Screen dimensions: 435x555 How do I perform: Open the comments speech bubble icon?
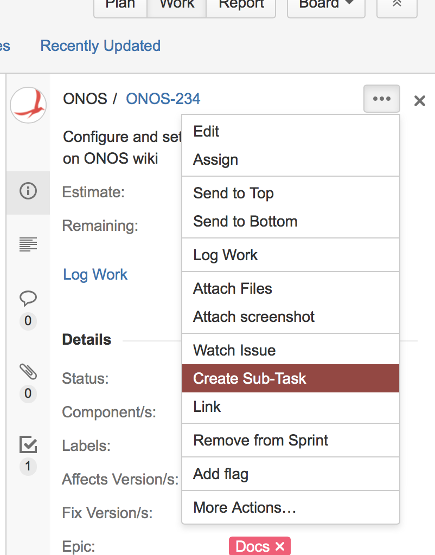point(28,298)
